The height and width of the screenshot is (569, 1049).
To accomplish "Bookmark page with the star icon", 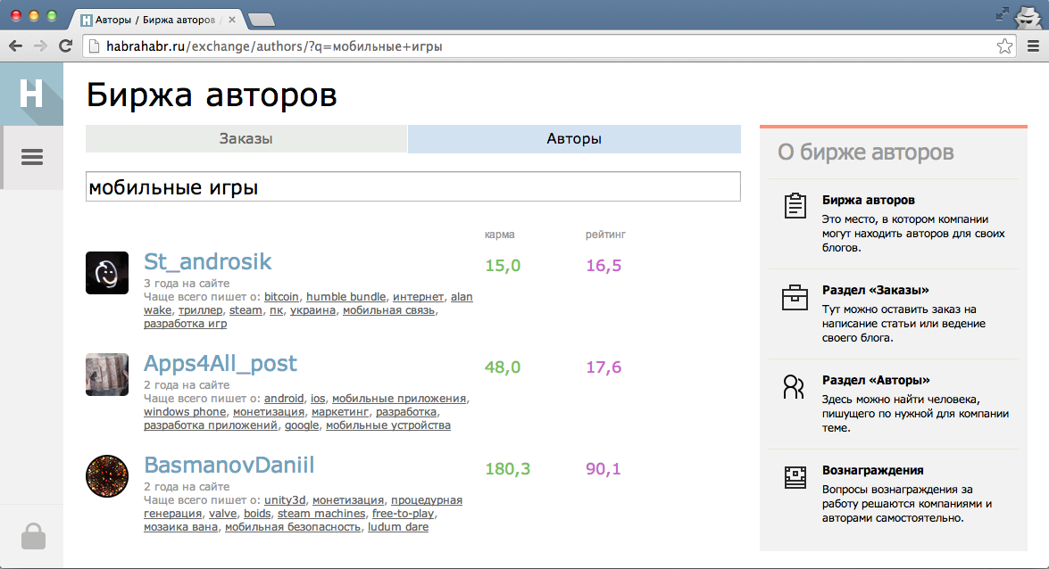I will coord(1004,46).
